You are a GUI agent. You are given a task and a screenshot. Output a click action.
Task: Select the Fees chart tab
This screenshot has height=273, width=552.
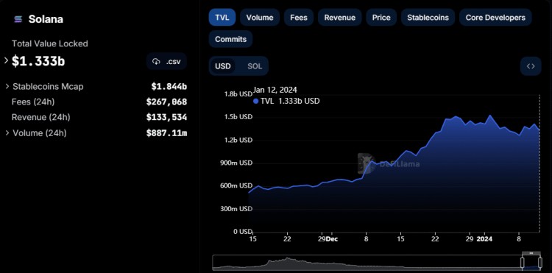pyautogui.click(x=299, y=18)
